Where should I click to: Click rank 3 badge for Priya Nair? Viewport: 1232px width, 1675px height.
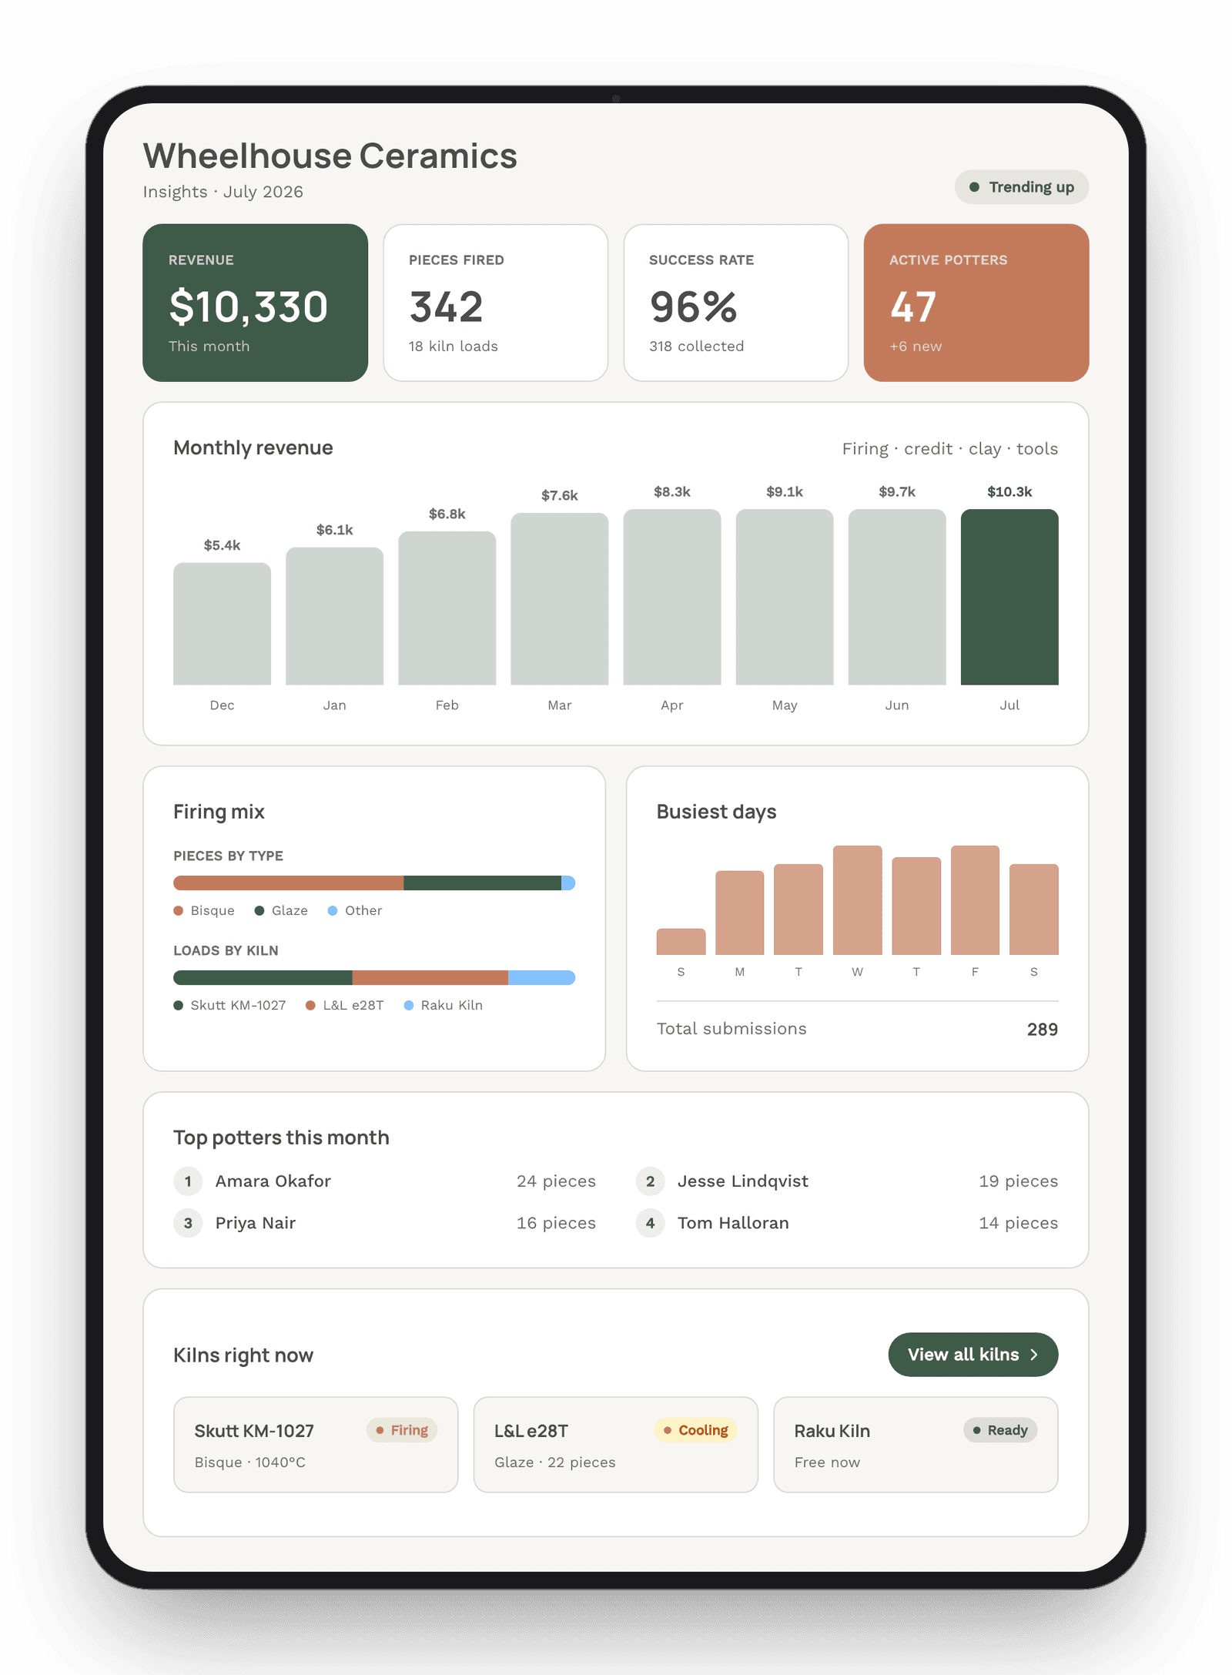click(188, 1223)
